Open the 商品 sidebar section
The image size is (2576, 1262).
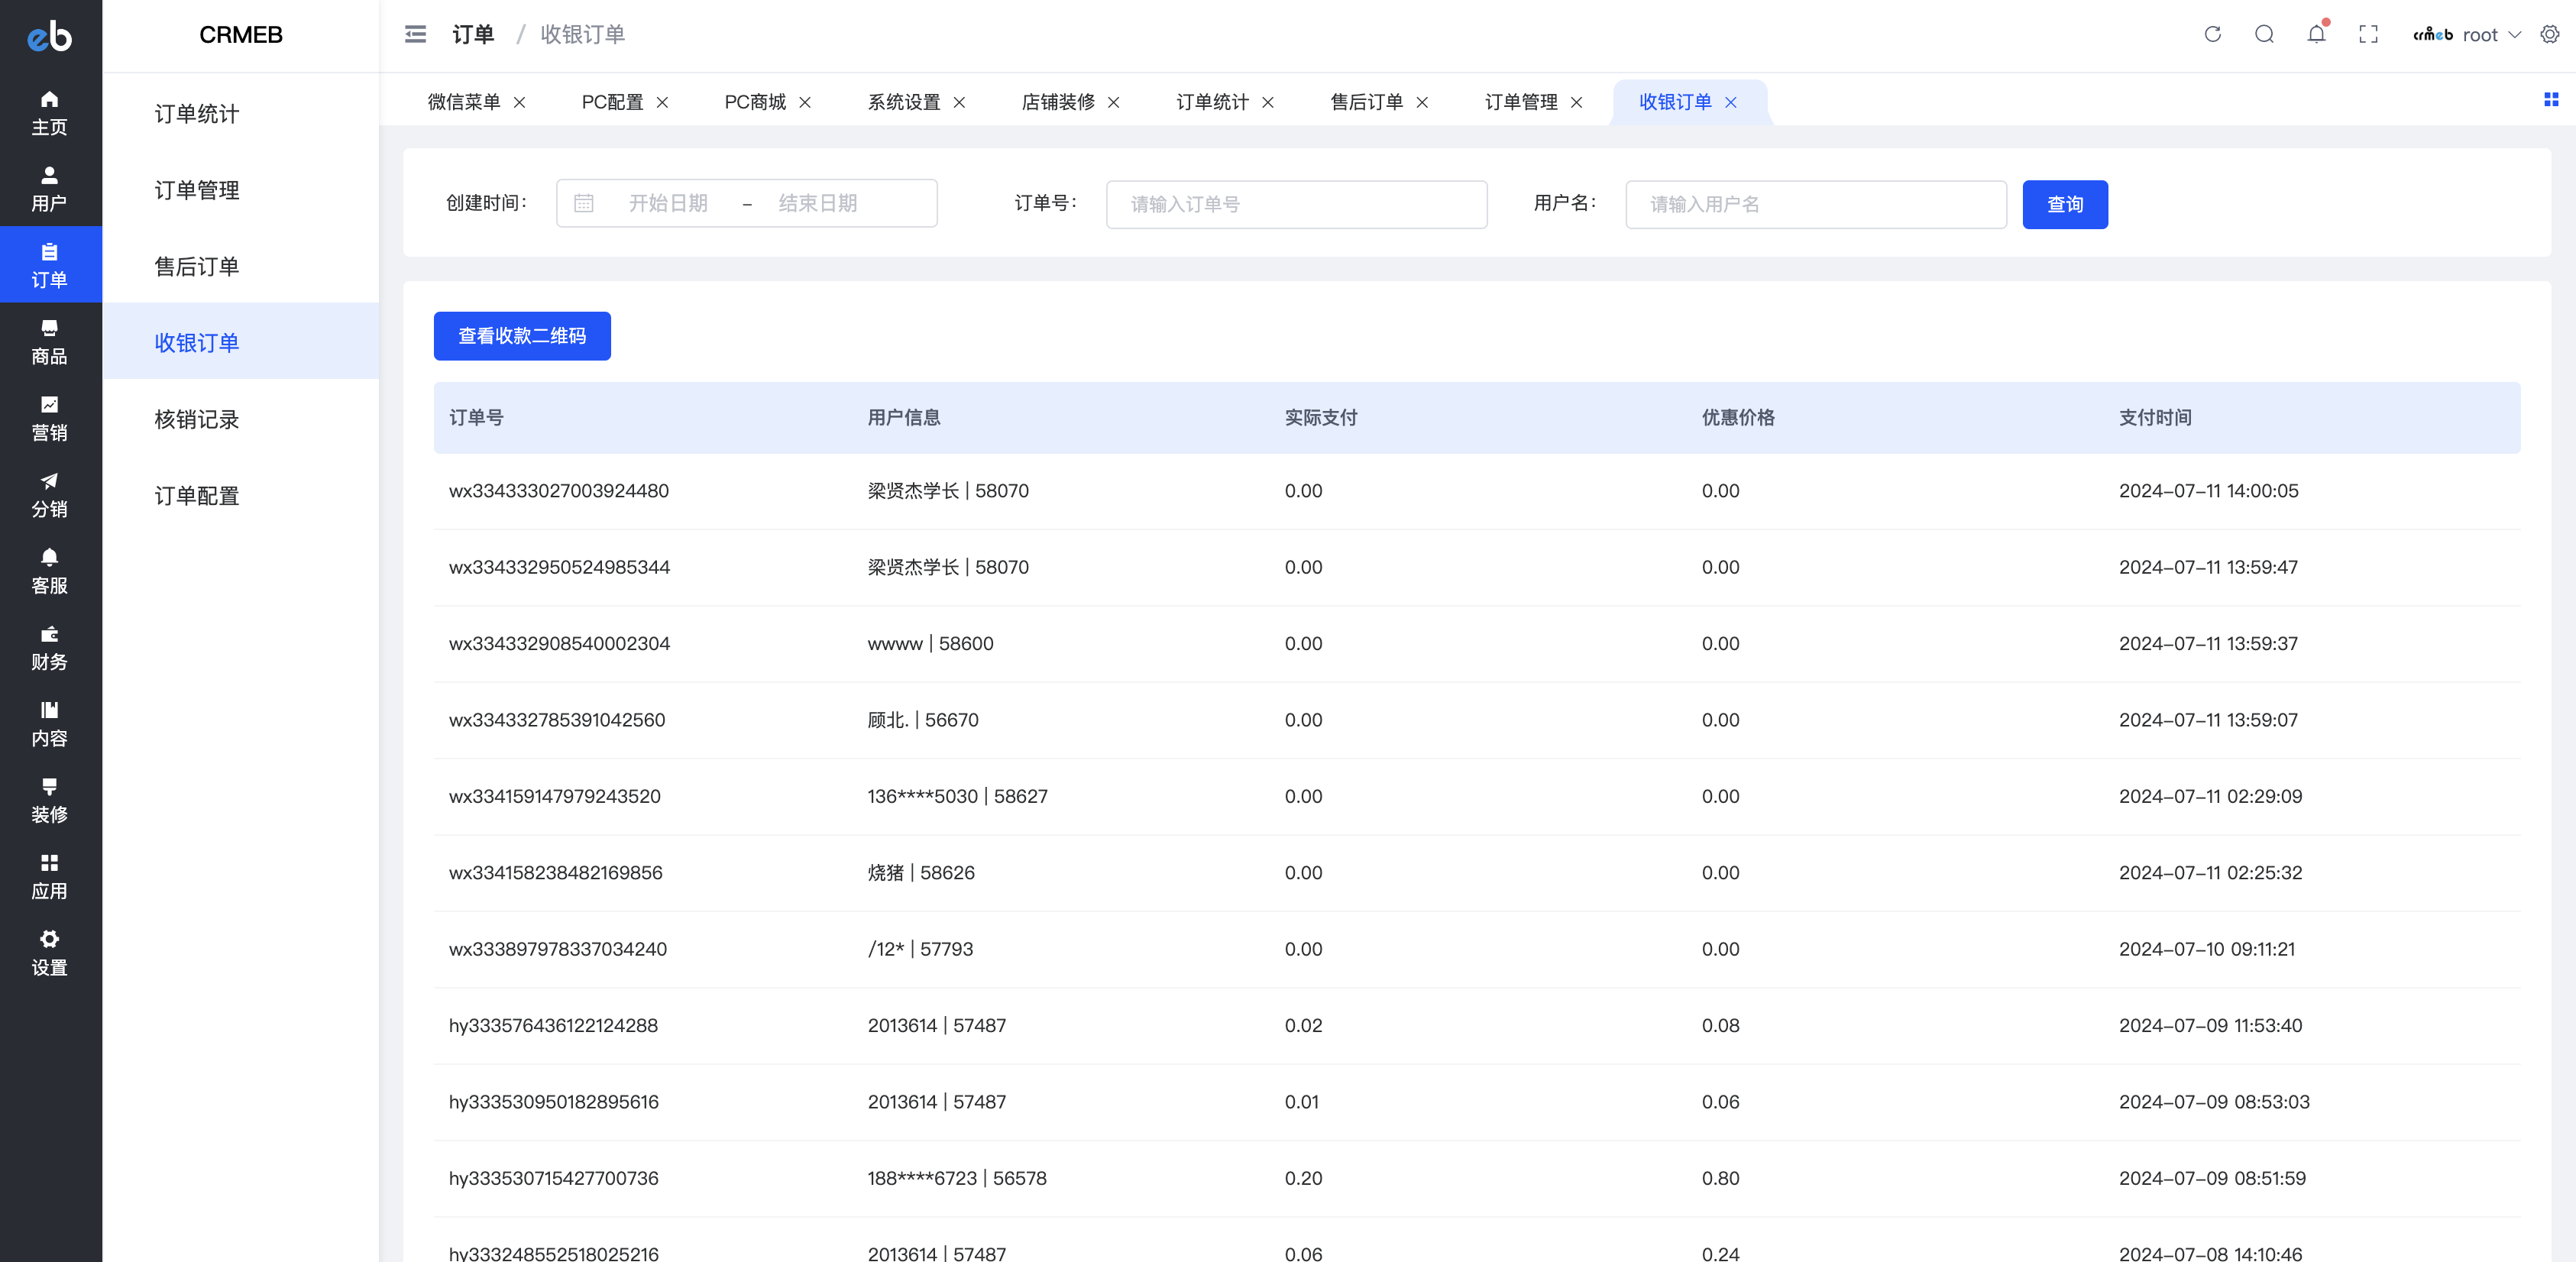point(50,342)
